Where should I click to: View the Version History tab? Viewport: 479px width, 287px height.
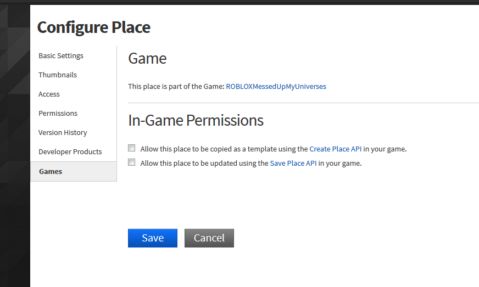tap(63, 132)
